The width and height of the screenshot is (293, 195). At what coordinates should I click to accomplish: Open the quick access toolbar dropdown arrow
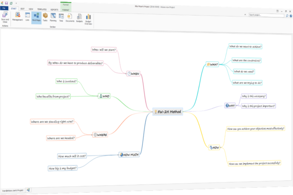coord(16,3)
